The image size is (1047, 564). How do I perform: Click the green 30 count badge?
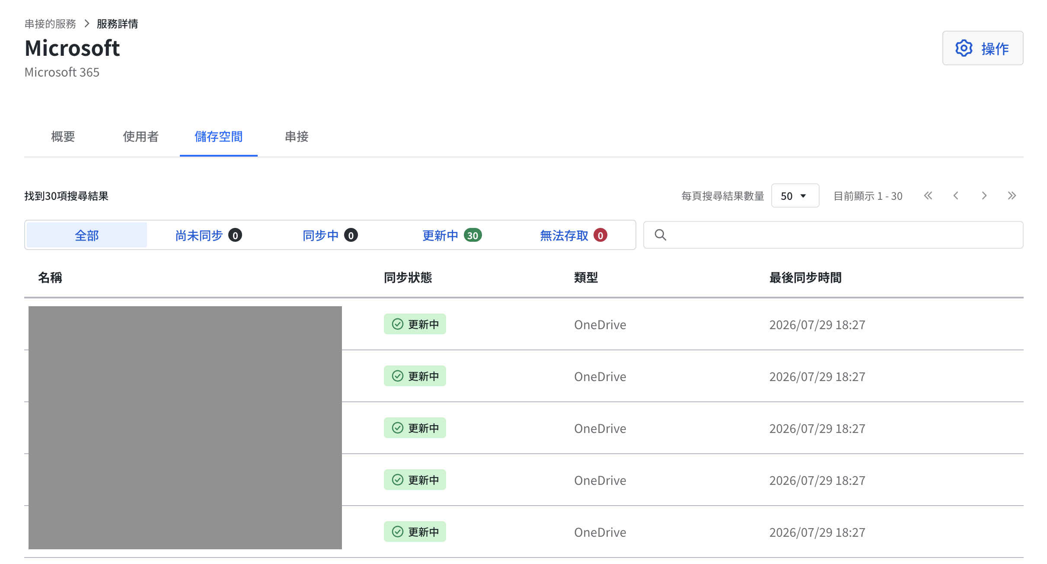coord(472,235)
